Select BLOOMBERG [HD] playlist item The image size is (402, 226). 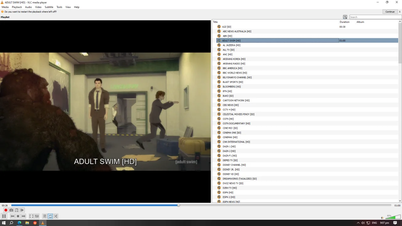click(232, 87)
